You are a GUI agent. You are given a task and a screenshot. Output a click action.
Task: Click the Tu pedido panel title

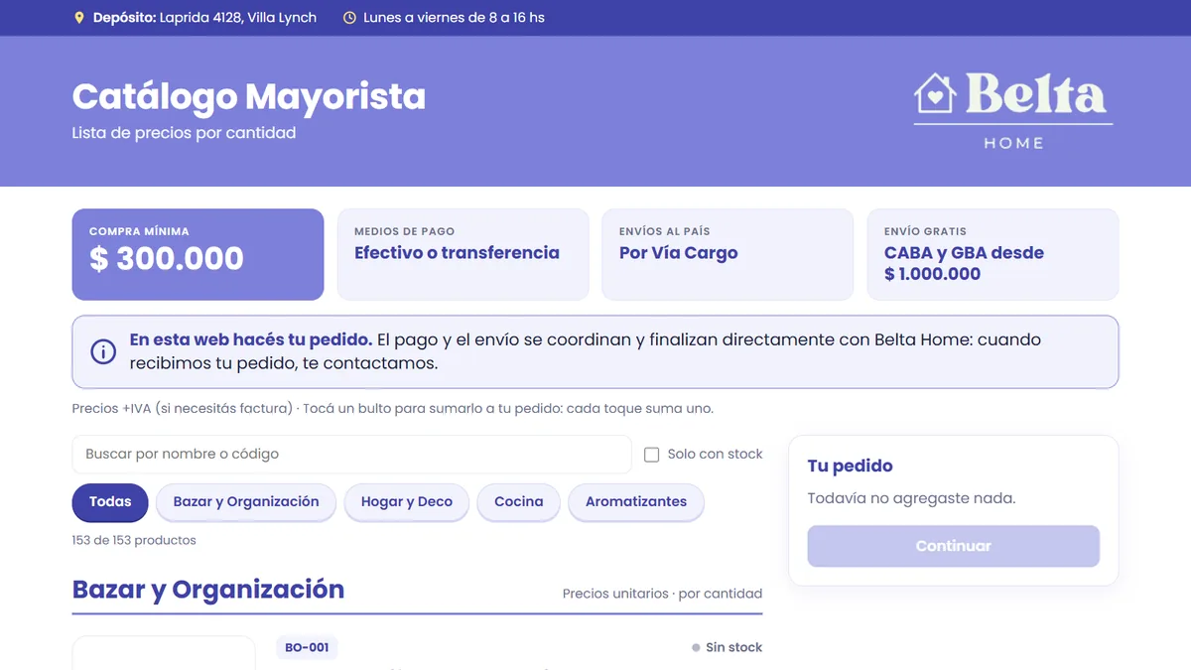click(850, 467)
